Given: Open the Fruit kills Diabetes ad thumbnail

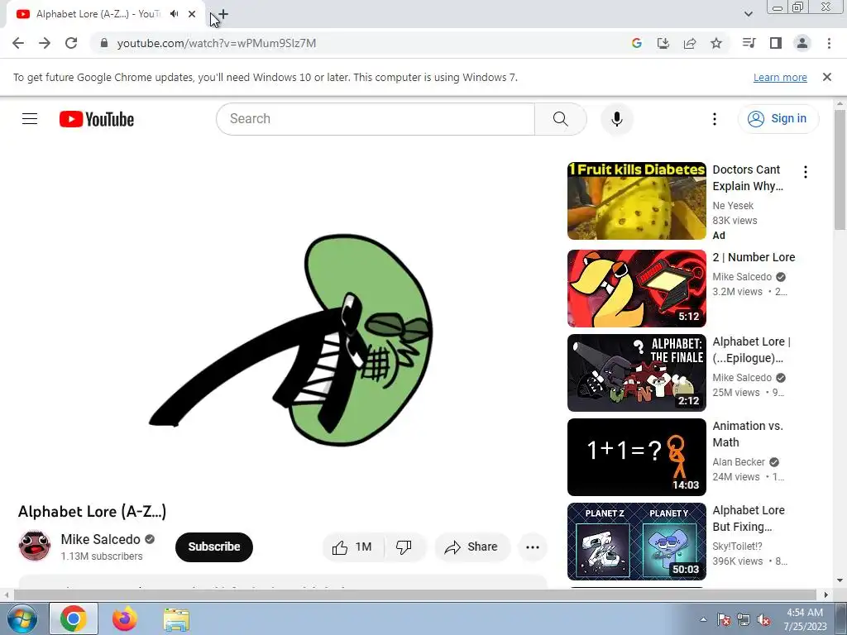Looking at the screenshot, I should [636, 201].
